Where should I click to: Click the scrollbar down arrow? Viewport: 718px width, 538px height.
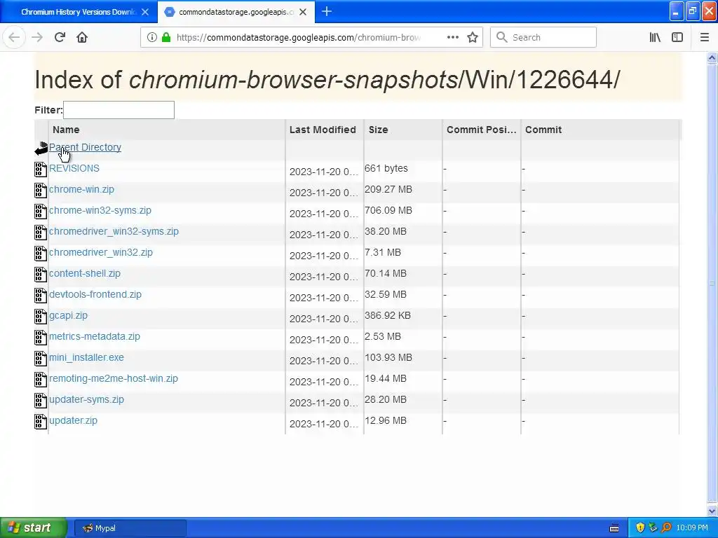click(x=712, y=511)
